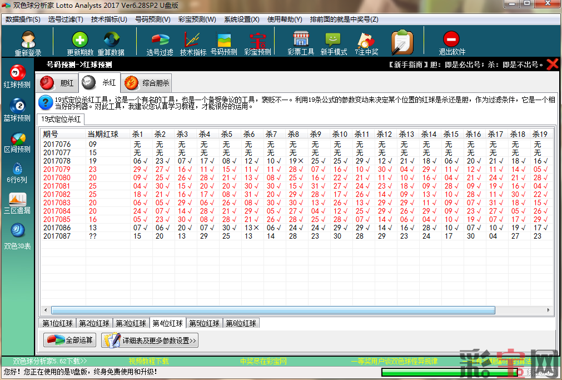Open 区间预测 in the left sidebar
The width and height of the screenshot is (562, 380).
coord(17,141)
